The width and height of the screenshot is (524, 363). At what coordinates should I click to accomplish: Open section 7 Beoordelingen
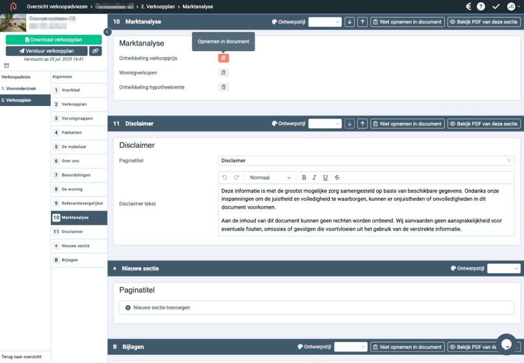coord(79,175)
